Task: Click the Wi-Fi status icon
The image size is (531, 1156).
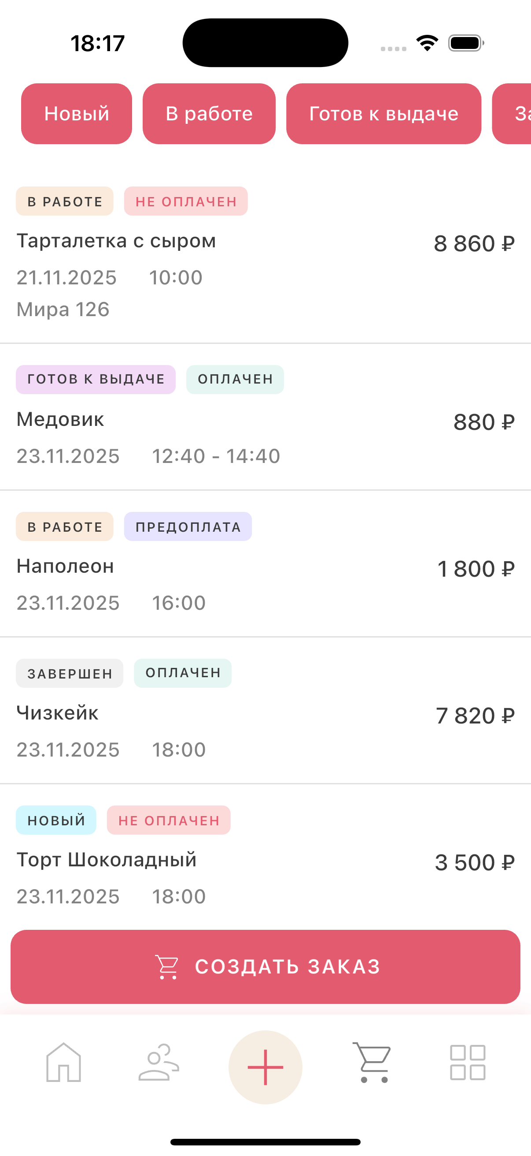Action: click(x=427, y=43)
